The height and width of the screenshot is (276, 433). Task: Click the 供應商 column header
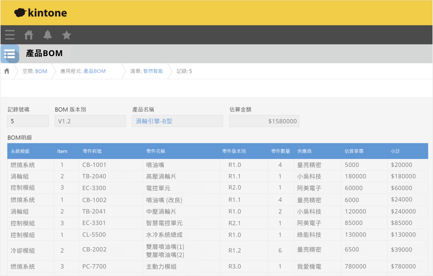tap(304, 151)
